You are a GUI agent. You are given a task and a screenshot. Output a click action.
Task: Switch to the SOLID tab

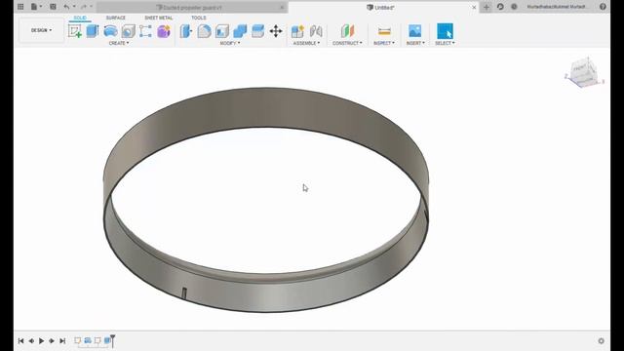80,18
